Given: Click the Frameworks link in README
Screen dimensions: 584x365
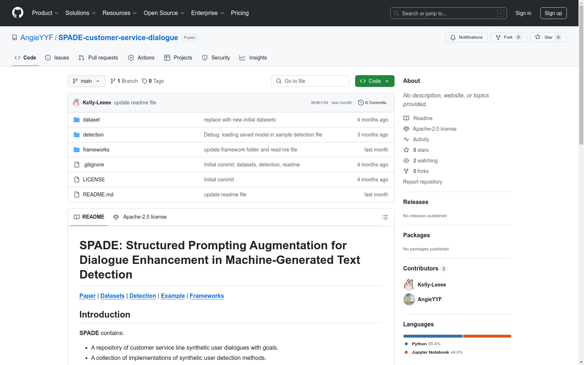Looking at the screenshot, I should click(207, 296).
